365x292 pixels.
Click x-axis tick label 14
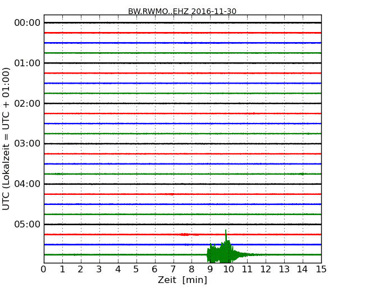pos(303,270)
